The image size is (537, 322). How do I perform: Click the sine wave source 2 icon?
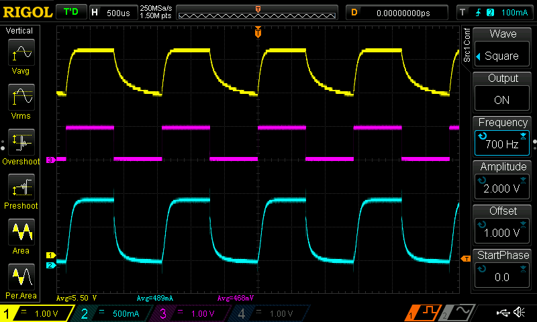pyautogui.click(x=459, y=313)
